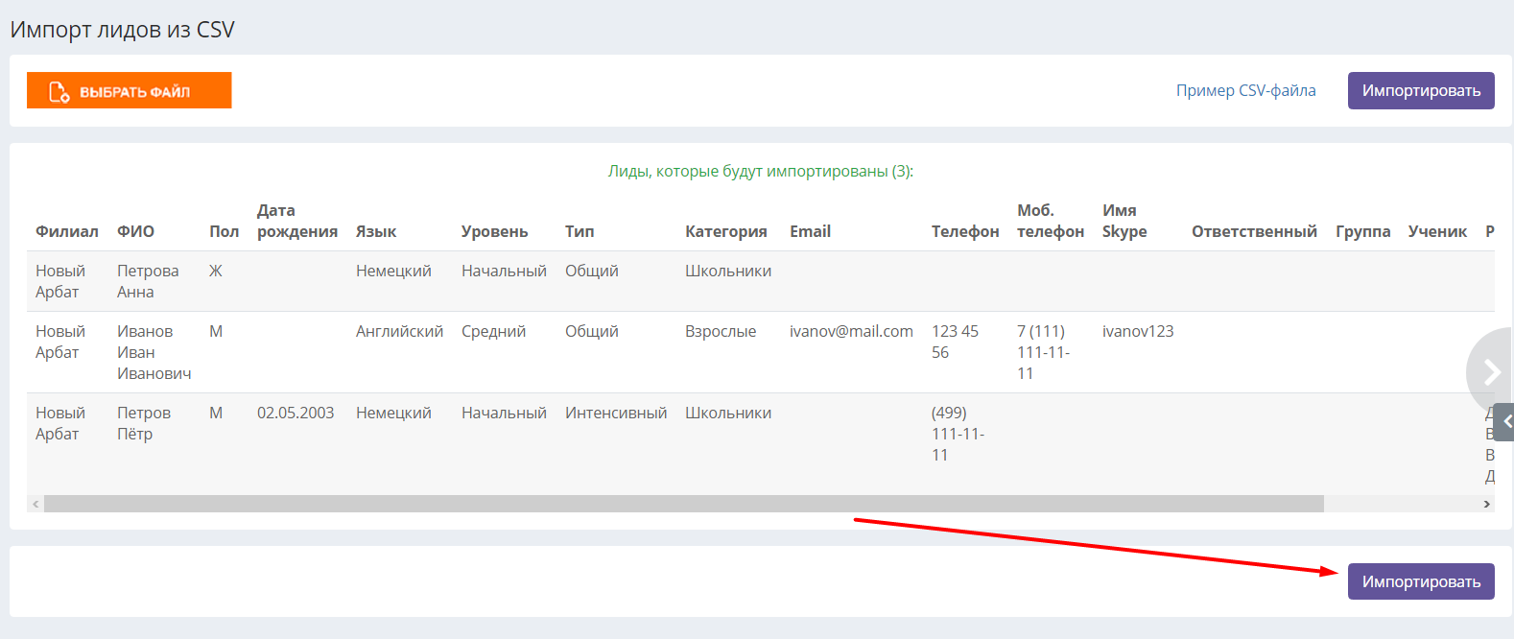Click the 'ФИО' column header
Viewport: 1514px width, 639px height.
(x=135, y=231)
